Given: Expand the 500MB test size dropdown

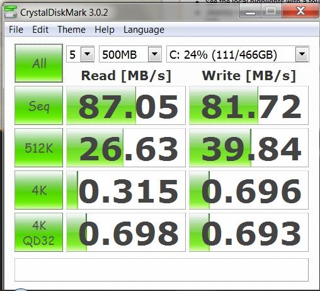Looking at the screenshot, I should pyautogui.click(x=155, y=54).
